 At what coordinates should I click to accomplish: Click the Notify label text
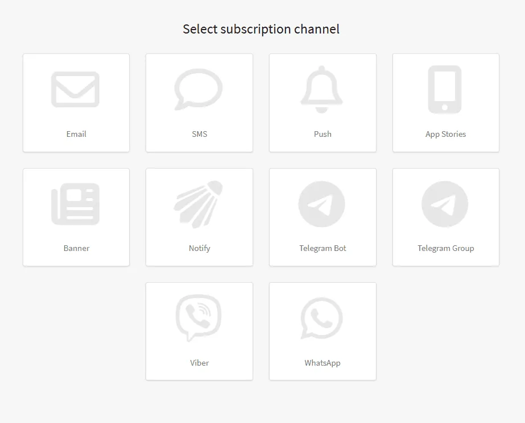pos(200,249)
